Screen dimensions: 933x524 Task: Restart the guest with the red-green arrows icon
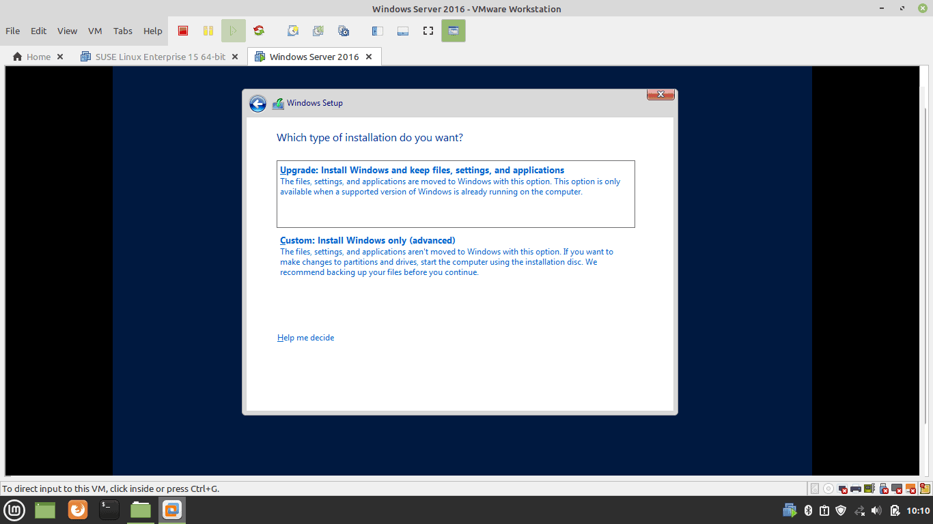(x=259, y=31)
